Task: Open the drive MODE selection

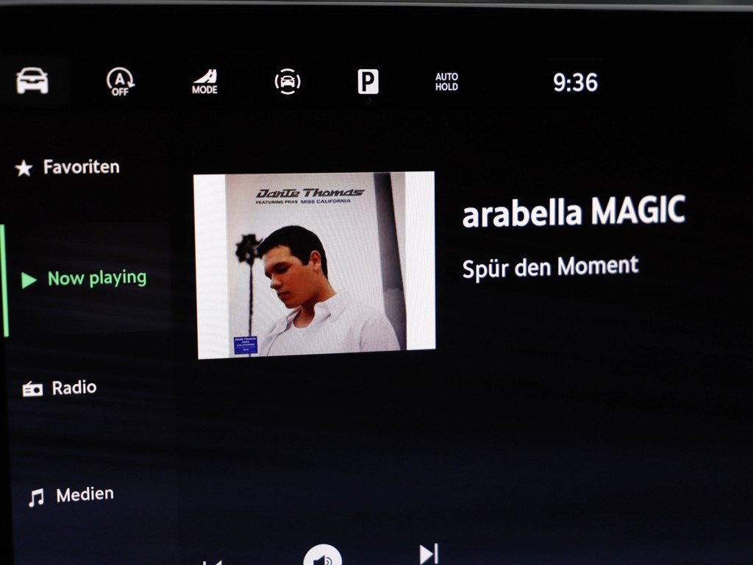Action: tap(204, 82)
